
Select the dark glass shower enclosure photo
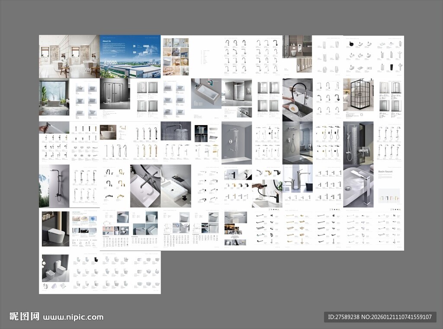pos(115,94)
